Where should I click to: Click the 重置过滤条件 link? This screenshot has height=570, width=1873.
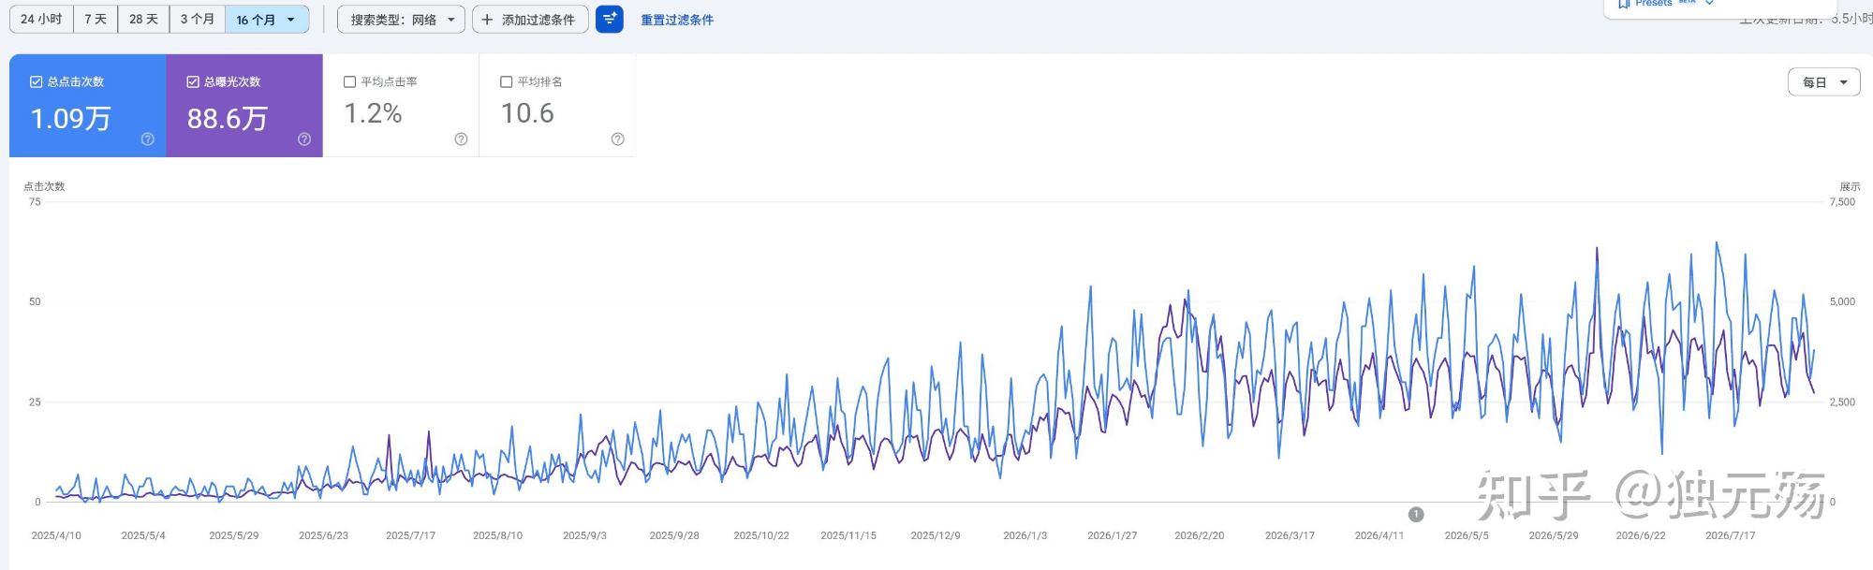coord(677,20)
